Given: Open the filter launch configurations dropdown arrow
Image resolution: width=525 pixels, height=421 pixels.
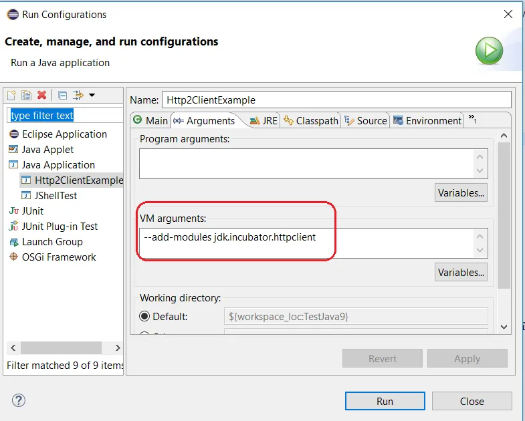Looking at the screenshot, I should coord(92,96).
